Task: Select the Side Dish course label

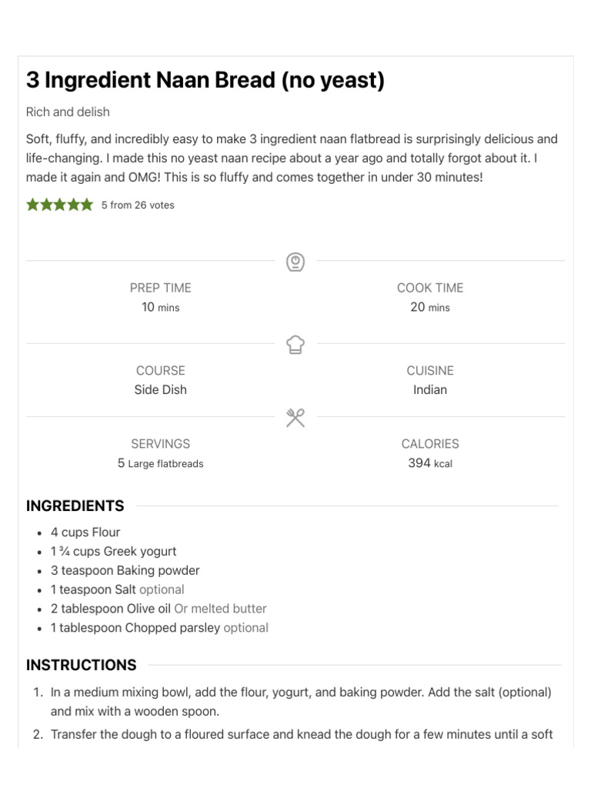Action: (x=160, y=389)
